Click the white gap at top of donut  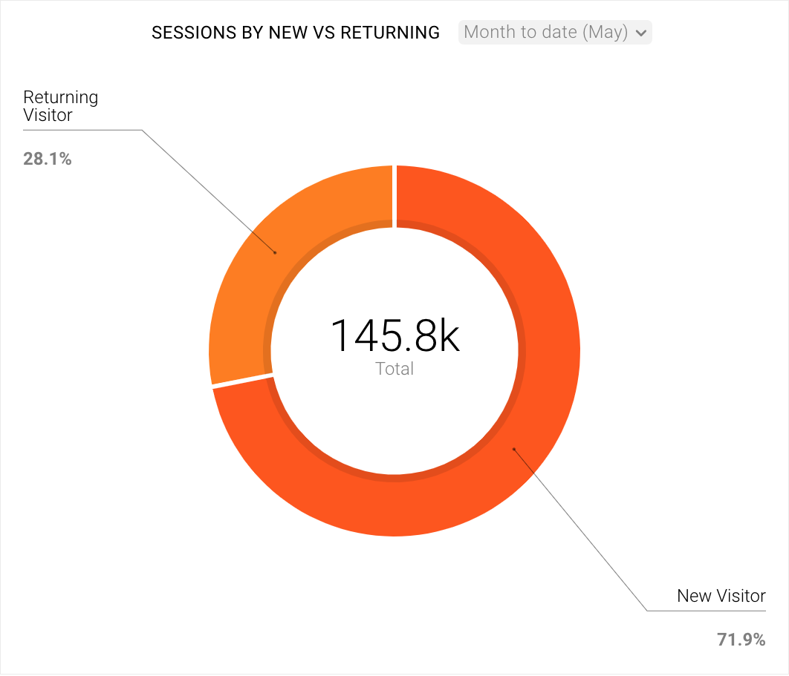pos(394,196)
